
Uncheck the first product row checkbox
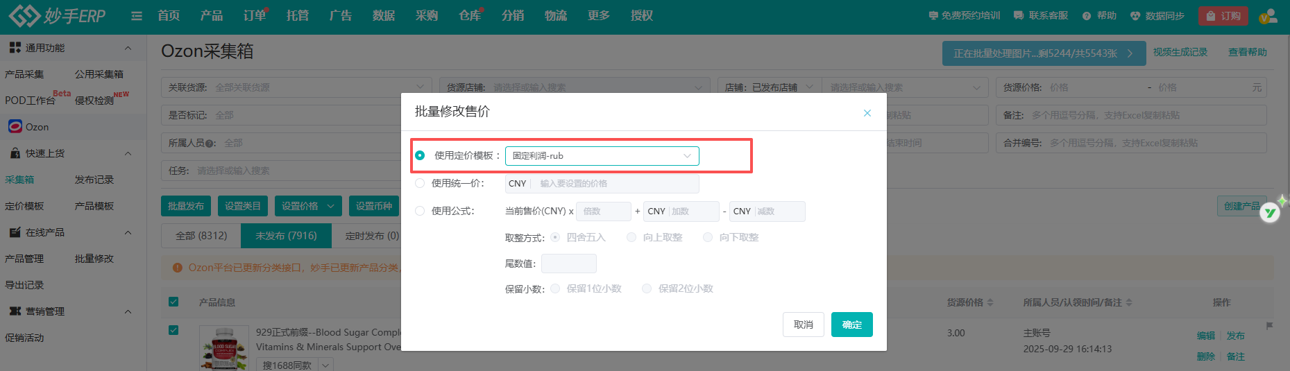pyautogui.click(x=173, y=330)
